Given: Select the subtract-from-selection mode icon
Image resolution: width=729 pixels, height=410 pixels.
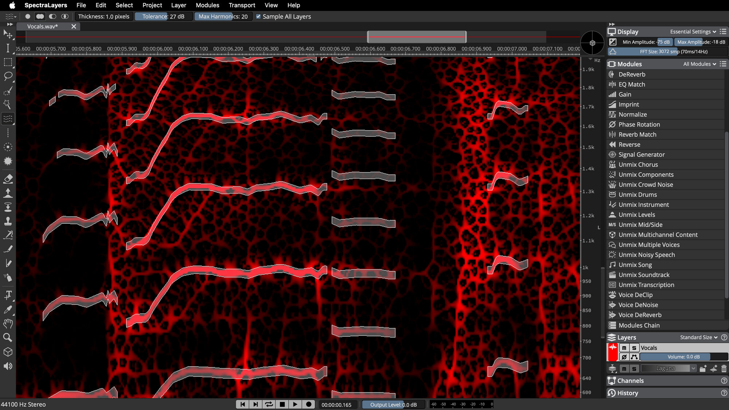Looking at the screenshot, I should pyautogui.click(x=52, y=16).
